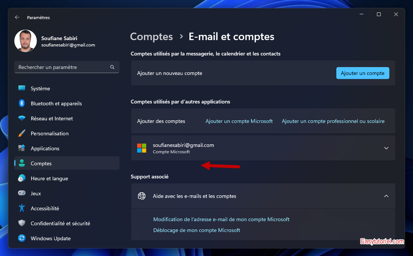Focus the Rechercher un paramètre search box

67,67
